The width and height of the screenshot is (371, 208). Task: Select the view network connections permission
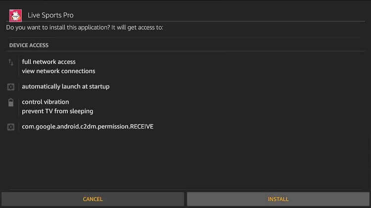pyautogui.click(x=58, y=71)
